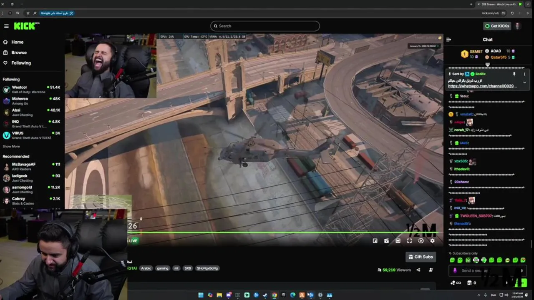
Task: Click the clip icon in player
Action: pyautogui.click(x=386, y=241)
